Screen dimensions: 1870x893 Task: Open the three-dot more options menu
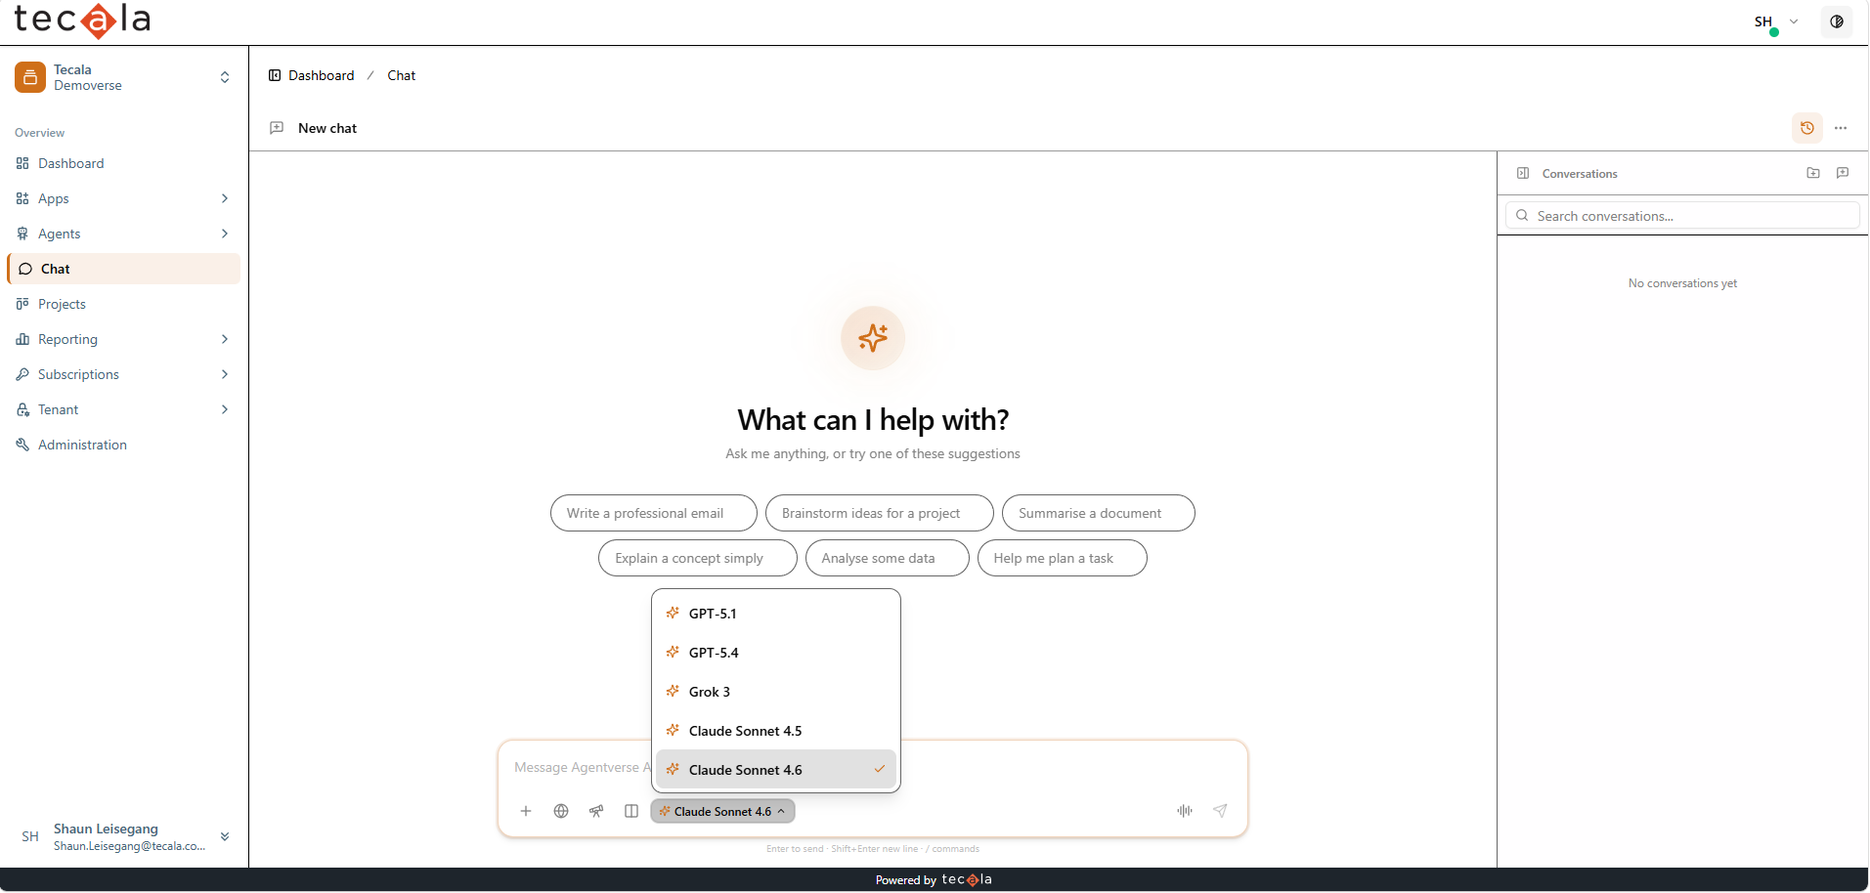tap(1841, 128)
